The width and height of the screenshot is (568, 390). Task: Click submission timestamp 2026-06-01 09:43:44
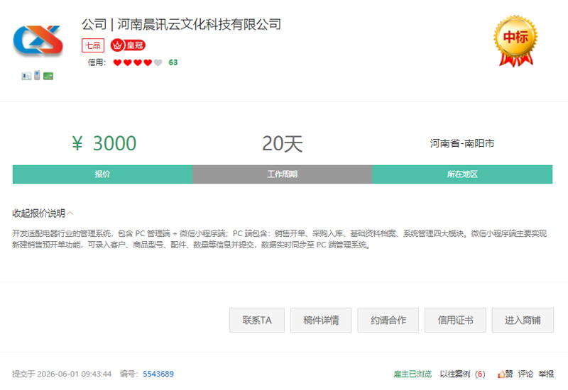click(x=75, y=374)
